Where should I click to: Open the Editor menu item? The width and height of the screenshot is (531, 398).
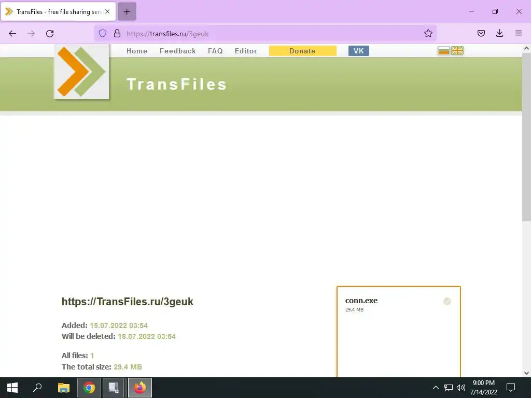point(246,51)
